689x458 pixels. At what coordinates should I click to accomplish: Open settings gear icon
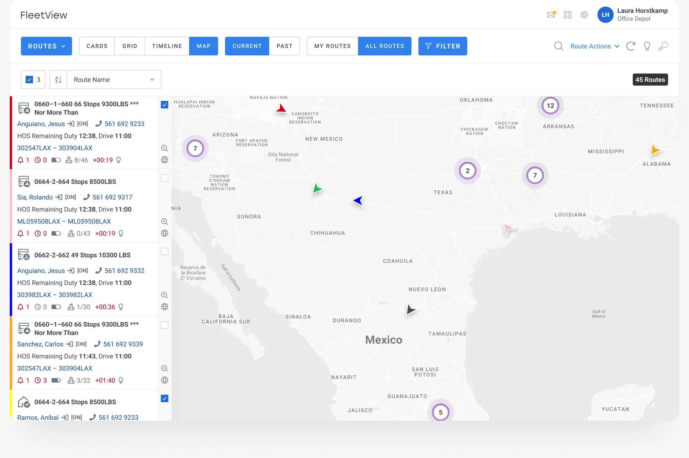point(584,15)
